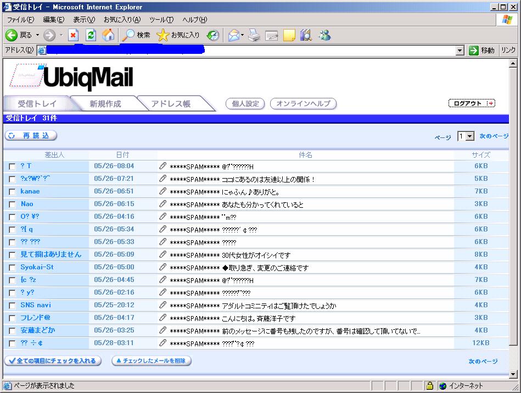The image size is (521, 393).
Task: Select checkbox for 安藤まどか message
Action: [x=12, y=331]
